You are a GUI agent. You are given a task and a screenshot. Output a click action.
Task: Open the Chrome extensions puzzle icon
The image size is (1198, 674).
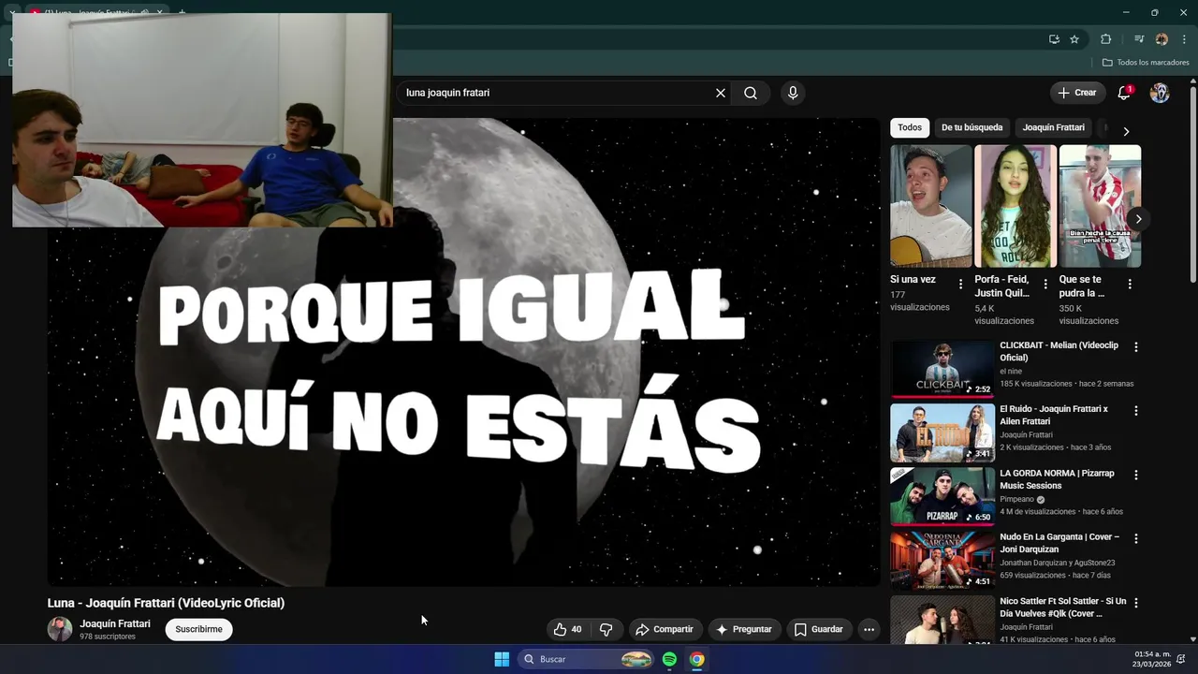[x=1105, y=39]
